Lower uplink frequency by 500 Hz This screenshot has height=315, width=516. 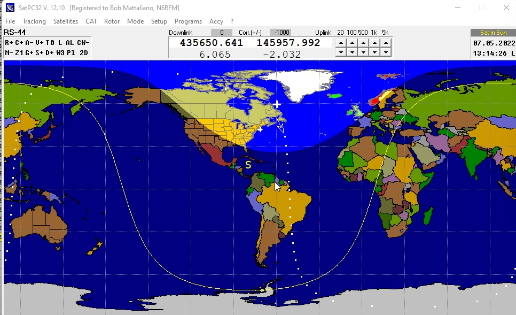pos(363,52)
